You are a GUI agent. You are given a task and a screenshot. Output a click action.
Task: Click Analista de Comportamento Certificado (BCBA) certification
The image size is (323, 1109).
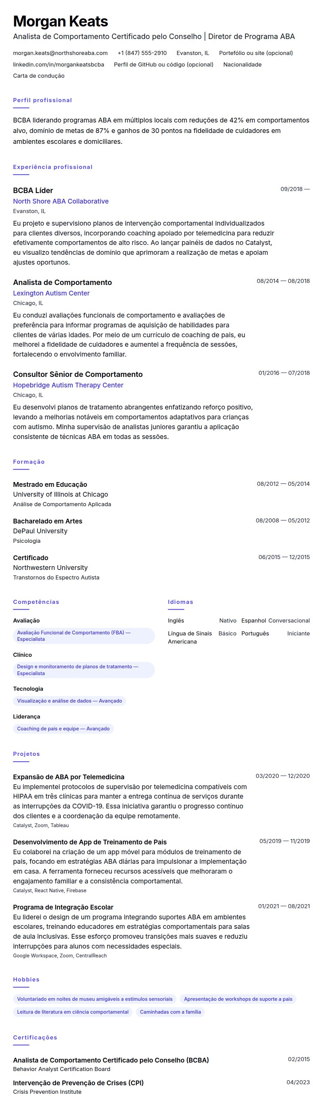point(111,1060)
